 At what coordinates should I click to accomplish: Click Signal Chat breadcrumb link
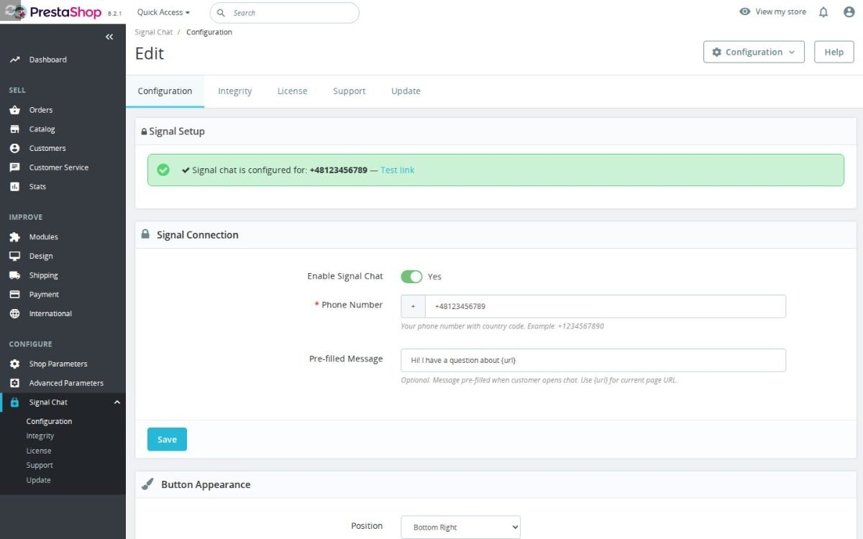(154, 32)
